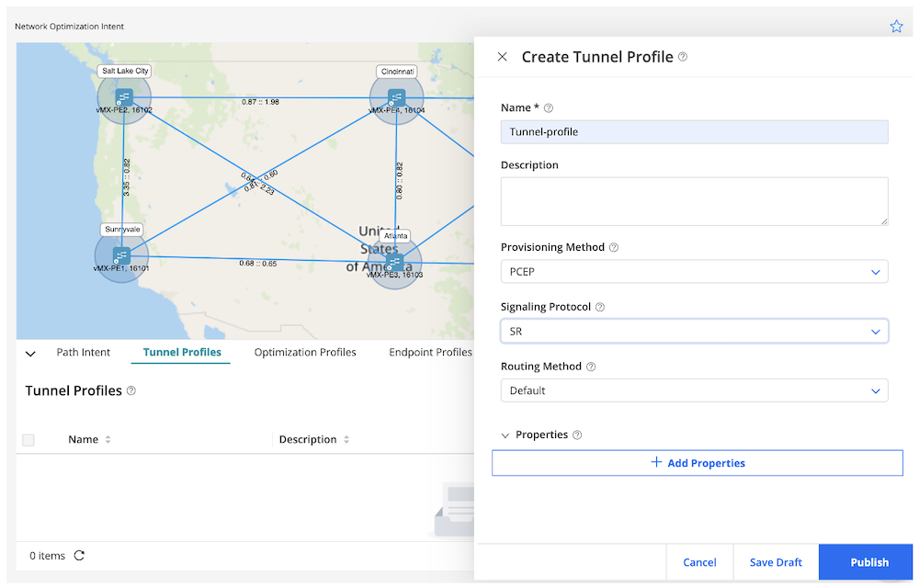
Task: Click the Add Properties button
Action: (698, 463)
